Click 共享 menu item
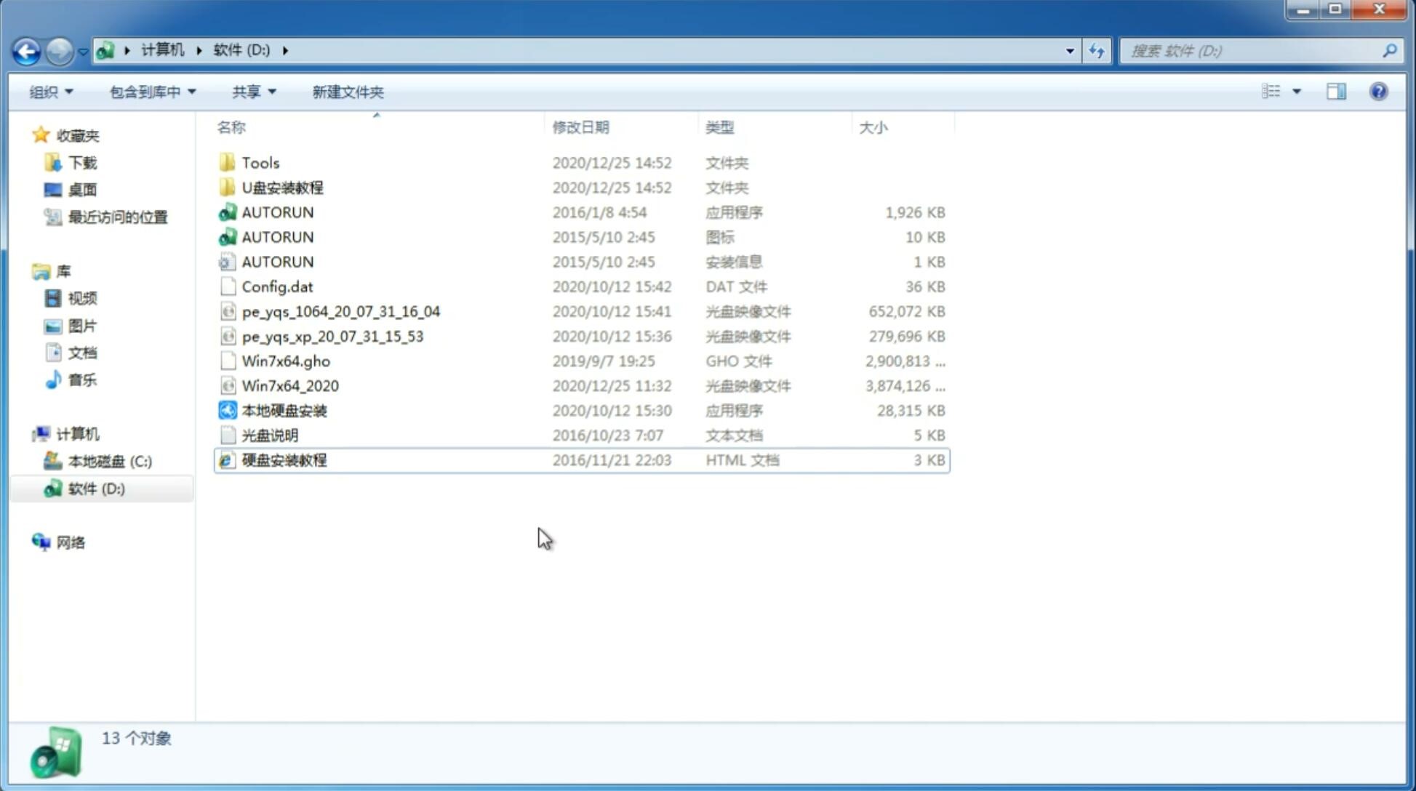Viewport: 1416px width, 791px height. pos(252,92)
